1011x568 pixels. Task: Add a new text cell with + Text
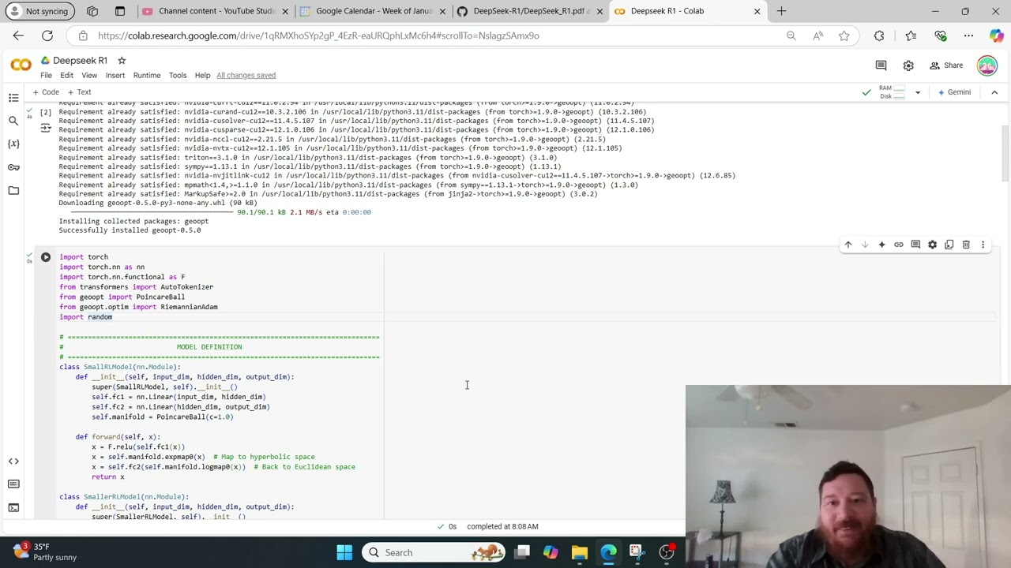(x=79, y=92)
